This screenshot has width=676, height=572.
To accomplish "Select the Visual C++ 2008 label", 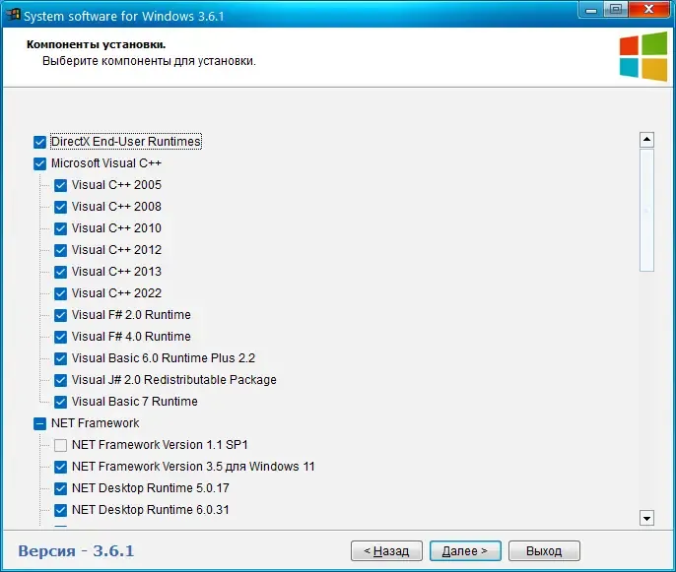I will click(116, 207).
